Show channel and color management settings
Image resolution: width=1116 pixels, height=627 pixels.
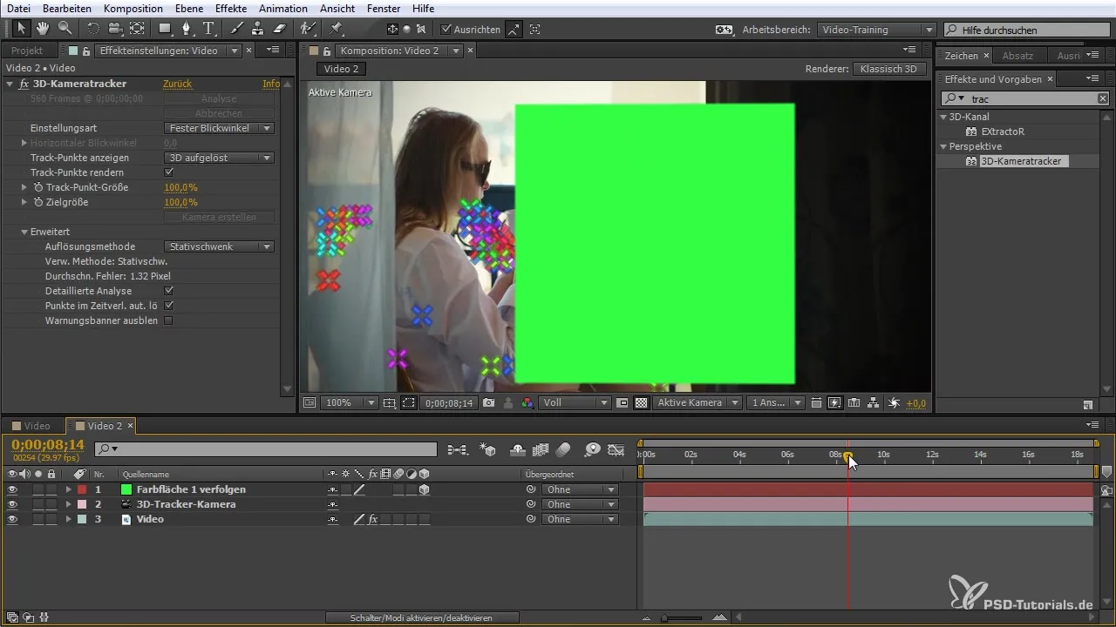click(527, 403)
